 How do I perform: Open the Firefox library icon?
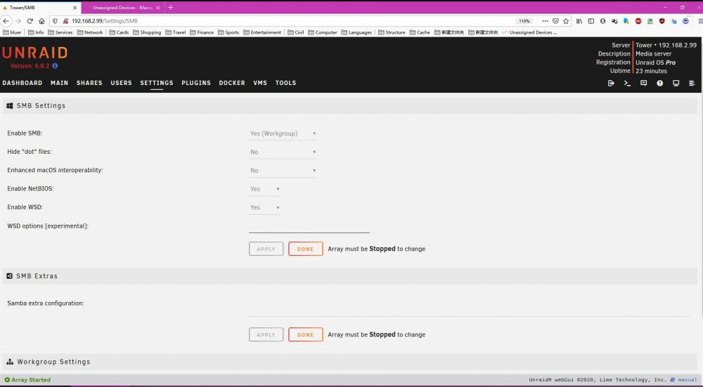click(579, 21)
